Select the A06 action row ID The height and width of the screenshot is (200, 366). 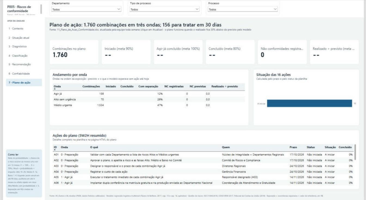(x=56, y=183)
